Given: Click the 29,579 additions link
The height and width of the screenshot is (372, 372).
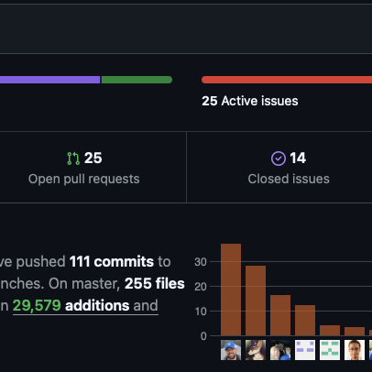Looking at the screenshot, I should 85,305.
